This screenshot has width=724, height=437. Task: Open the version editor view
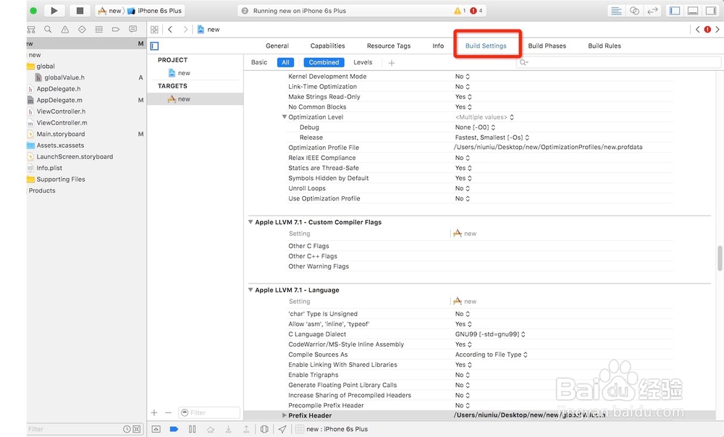652,11
